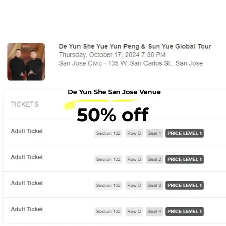226x226 pixels.
Task: Click the Seat 2 tag
Action: click(x=154, y=159)
